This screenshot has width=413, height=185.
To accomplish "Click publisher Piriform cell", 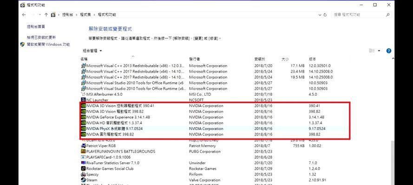I will (x=196, y=174).
